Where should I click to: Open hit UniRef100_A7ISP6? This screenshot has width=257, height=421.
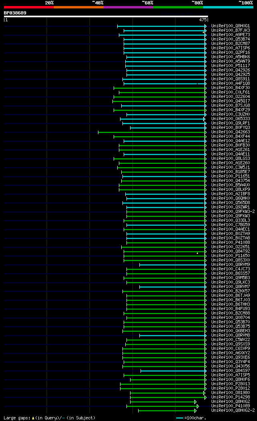(x=230, y=48)
